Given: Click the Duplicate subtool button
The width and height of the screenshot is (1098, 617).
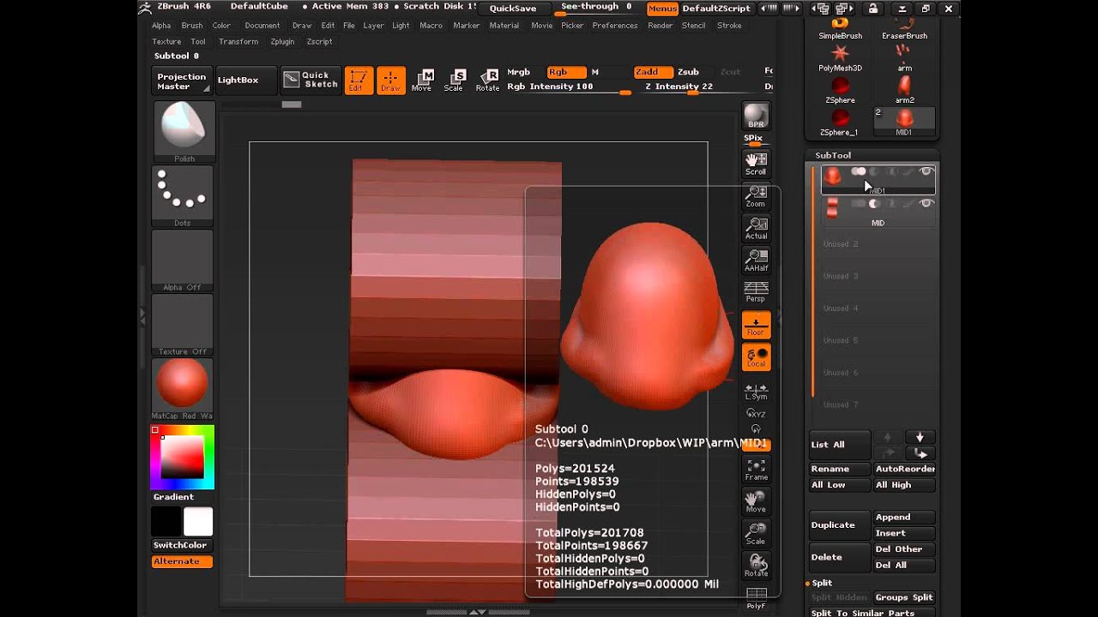Looking at the screenshot, I should tap(839, 525).
